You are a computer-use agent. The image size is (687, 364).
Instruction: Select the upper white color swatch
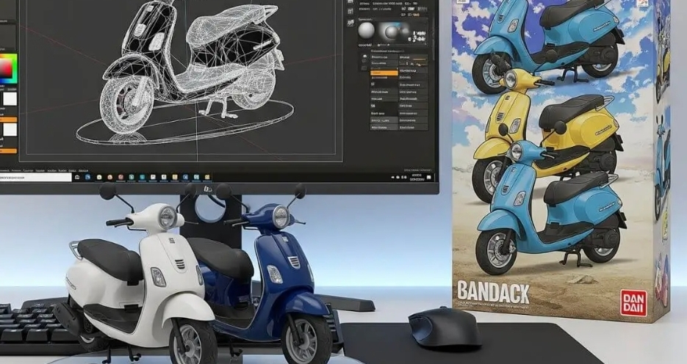pos(10,98)
